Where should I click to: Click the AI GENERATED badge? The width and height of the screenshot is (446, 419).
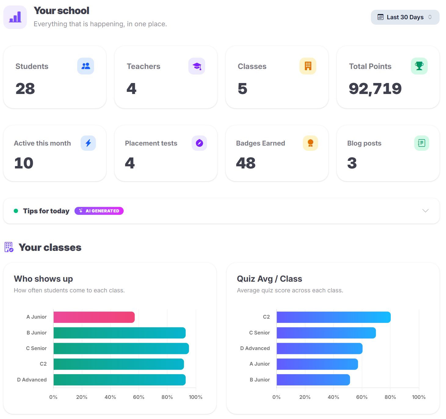[x=99, y=211]
